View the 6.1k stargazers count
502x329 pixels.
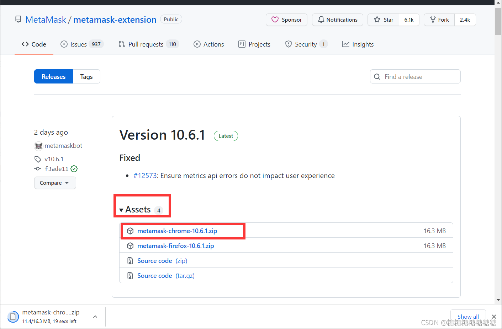coord(409,20)
